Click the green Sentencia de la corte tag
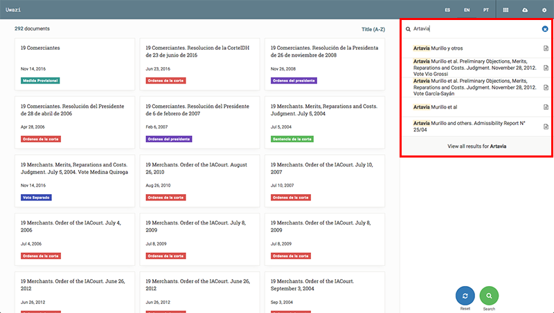The image size is (554, 313). [x=293, y=139]
